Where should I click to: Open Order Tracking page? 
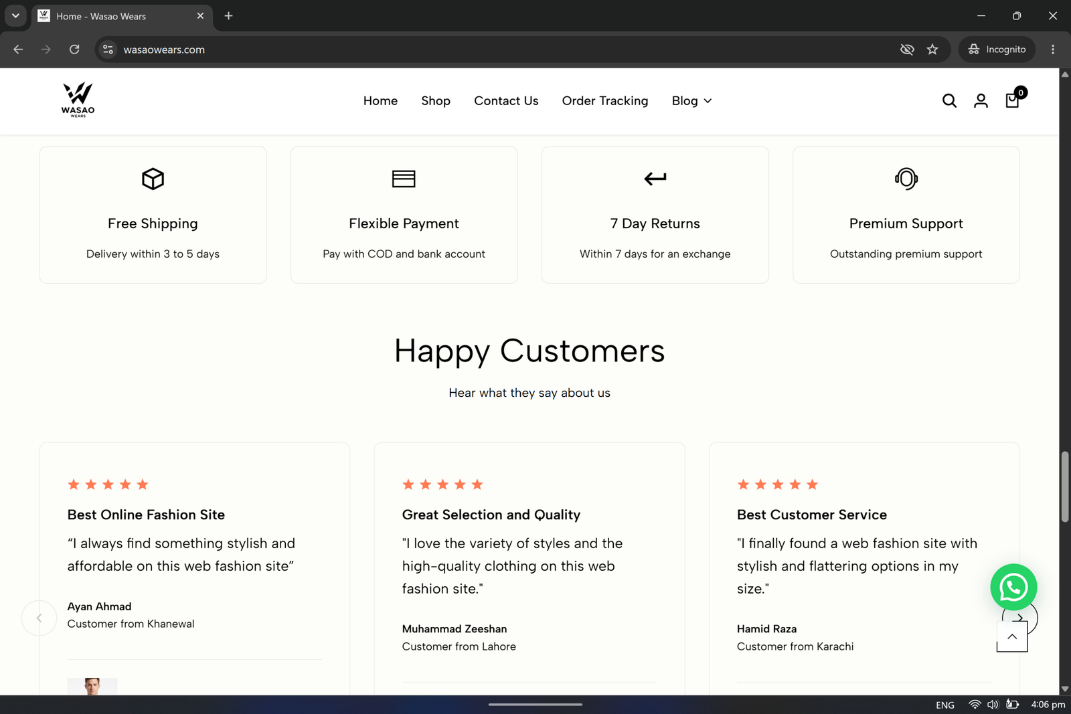pyautogui.click(x=605, y=100)
